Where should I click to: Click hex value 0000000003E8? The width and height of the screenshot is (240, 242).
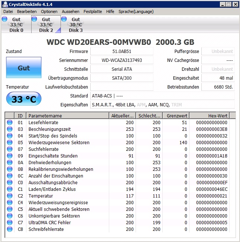click(212, 129)
